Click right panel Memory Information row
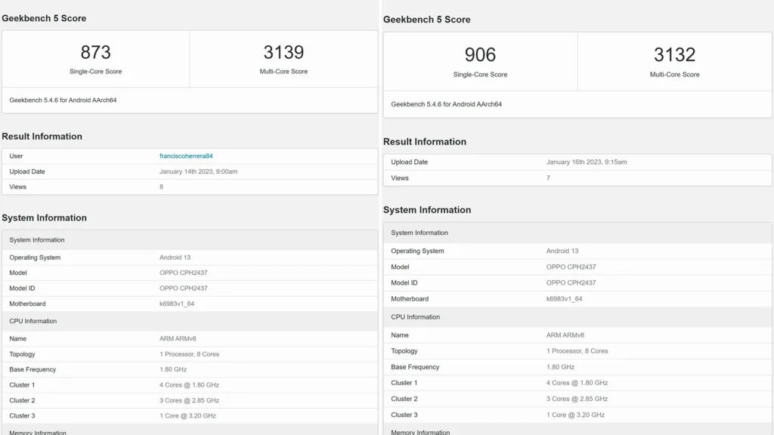The width and height of the screenshot is (774, 435). pos(577,430)
